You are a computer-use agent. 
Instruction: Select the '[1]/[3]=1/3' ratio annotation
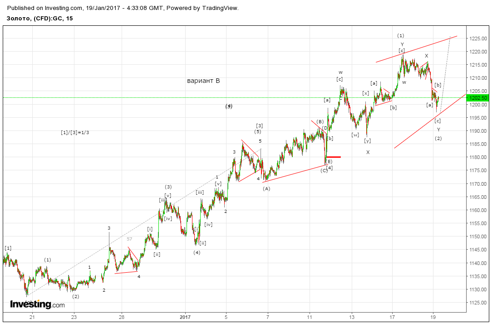point(75,133)
